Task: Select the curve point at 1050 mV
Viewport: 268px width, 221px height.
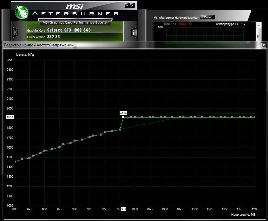Action: pyautogui.click(x=165, y=117)
